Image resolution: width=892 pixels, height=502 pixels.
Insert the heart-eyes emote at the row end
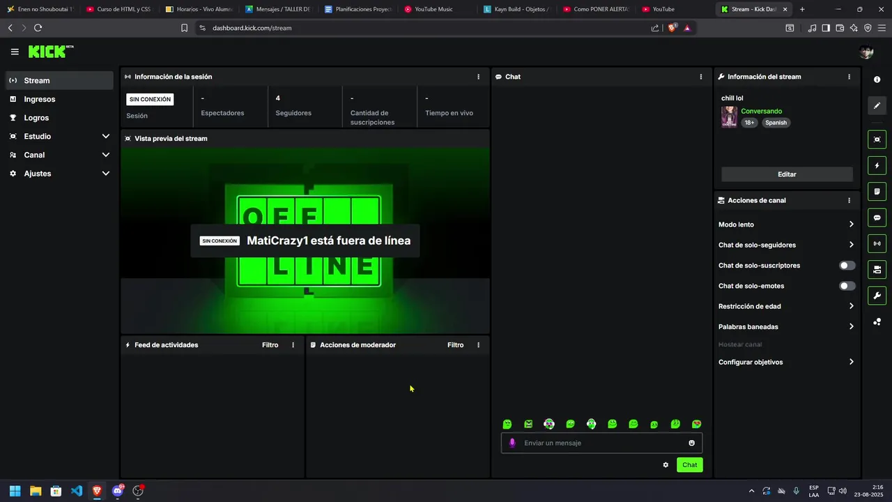point(696,424)
